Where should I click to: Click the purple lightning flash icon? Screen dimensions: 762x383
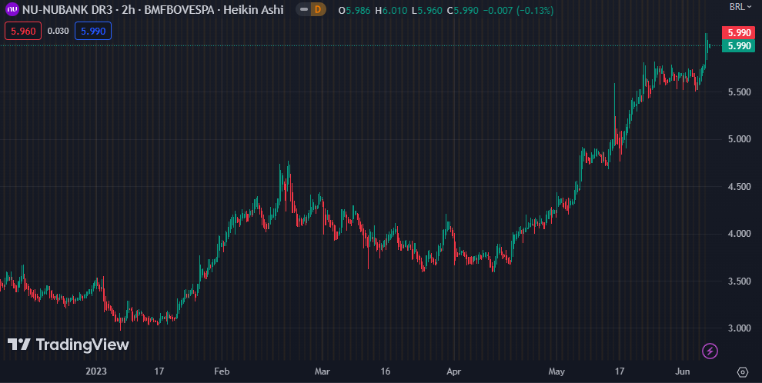click(710, 351)
